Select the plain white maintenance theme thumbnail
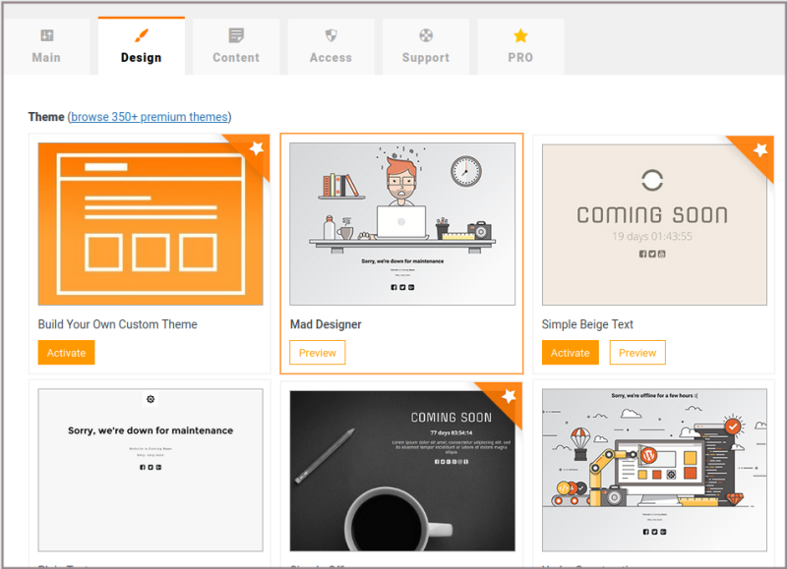This screenshot has height=569, width=787. click(x=151, y=470)
